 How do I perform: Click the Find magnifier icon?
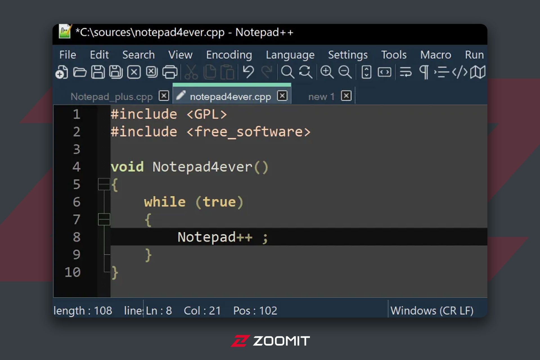[x=287, y=72]
